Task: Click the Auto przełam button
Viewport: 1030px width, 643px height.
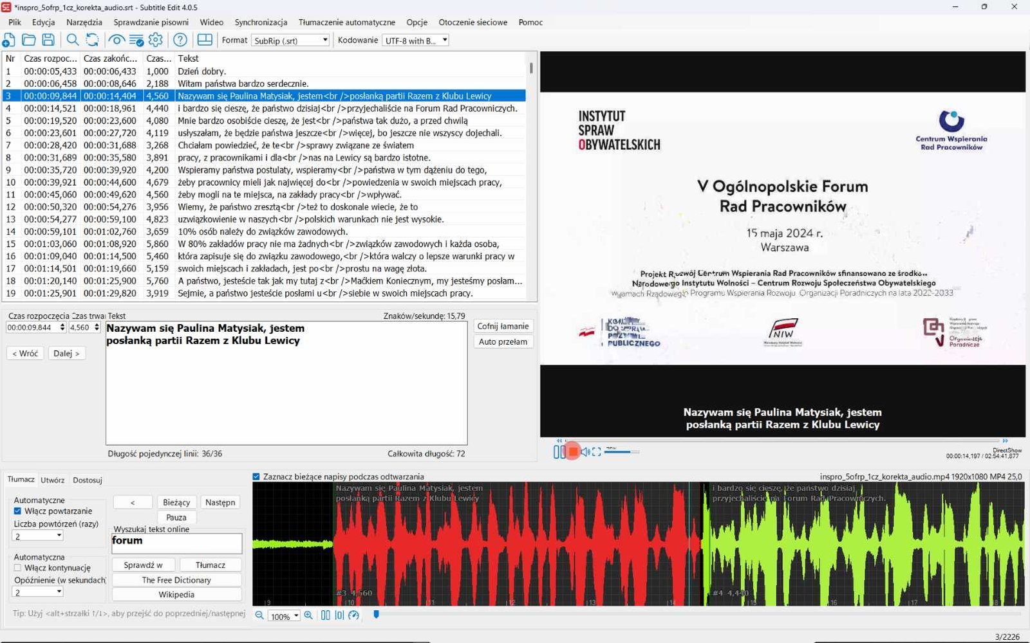Action: pyautogui.click(x=503, y=341)
